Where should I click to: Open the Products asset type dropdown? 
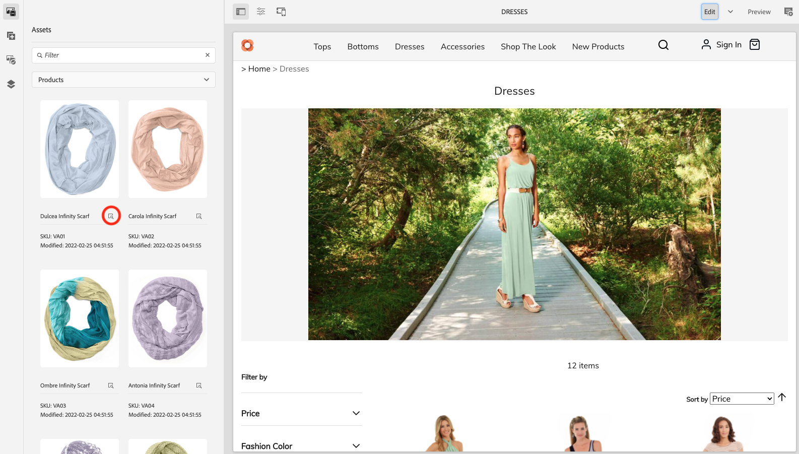pyautogui.click(x=123, y=80)
